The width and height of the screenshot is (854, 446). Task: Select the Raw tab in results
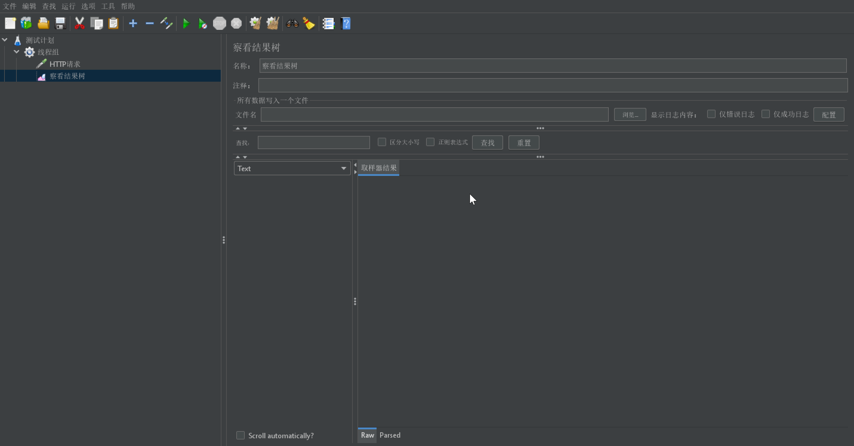click(x=367, y=435)
